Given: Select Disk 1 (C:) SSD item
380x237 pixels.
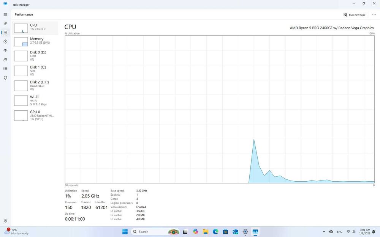Looking at the screenshot, I should click(x=35, y=71).
